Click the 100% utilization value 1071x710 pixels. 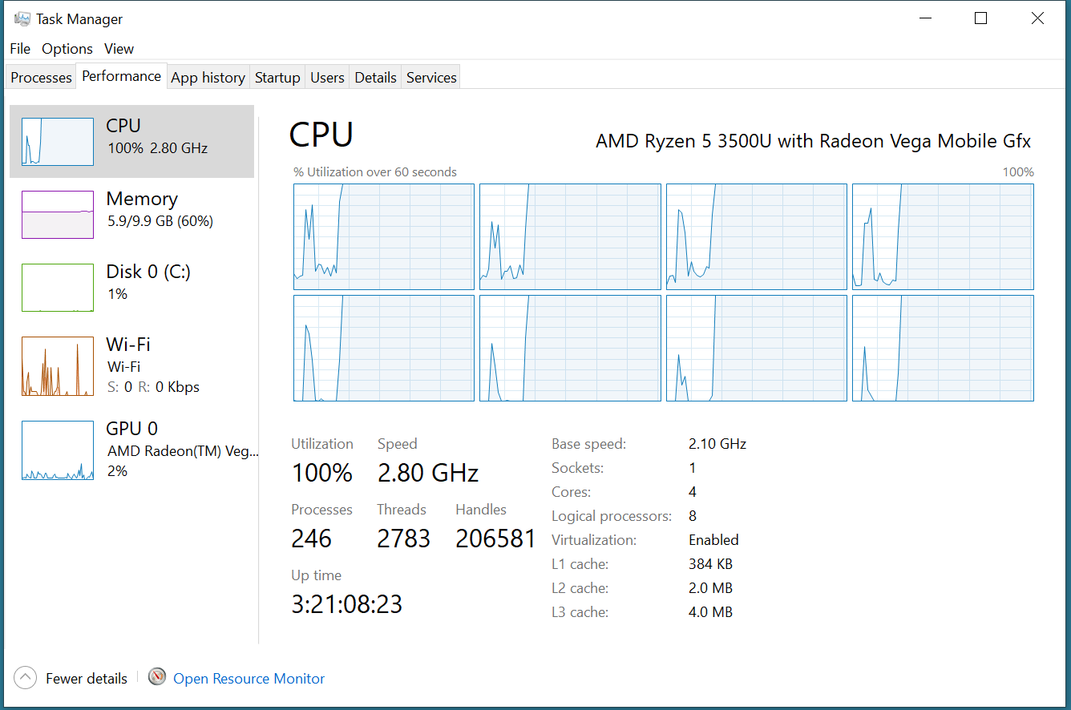click(x=322, y=473)
